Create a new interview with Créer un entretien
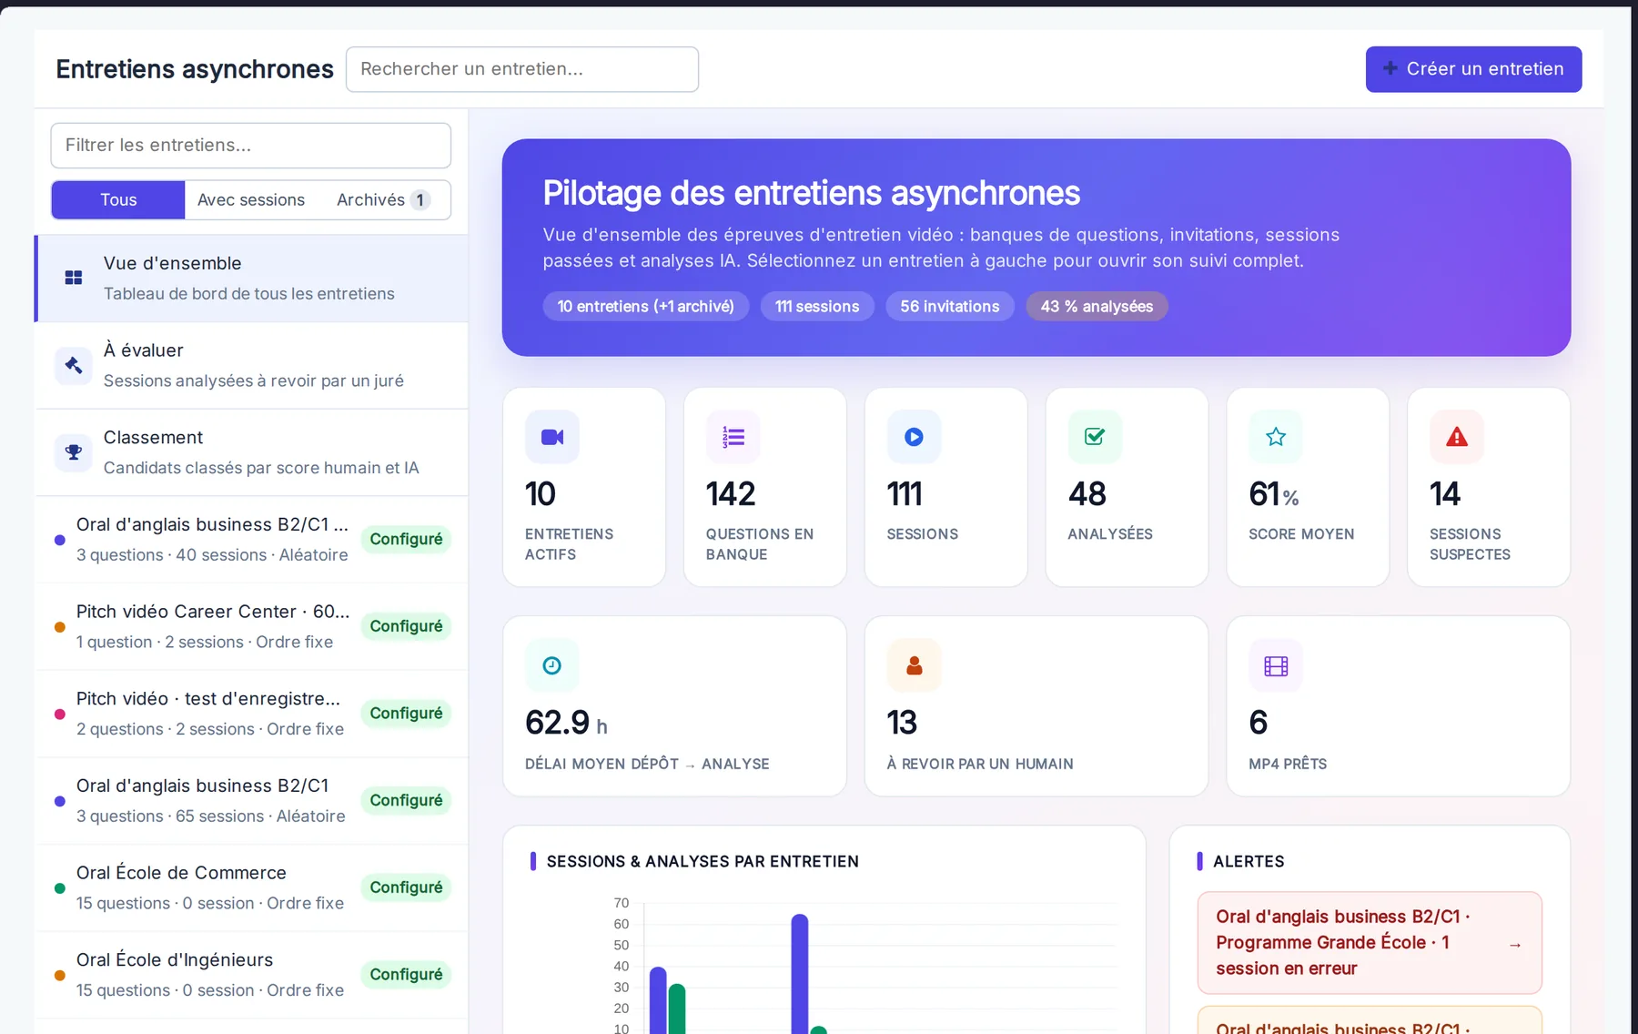The width and height of the screenshot is (1638, 1034). [1473, 69]
